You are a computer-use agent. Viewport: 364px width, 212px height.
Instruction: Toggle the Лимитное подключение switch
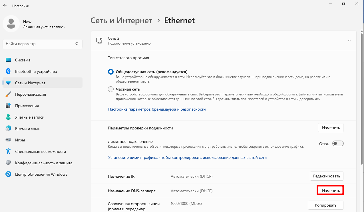pyautogui.click(x=338, y=143)
